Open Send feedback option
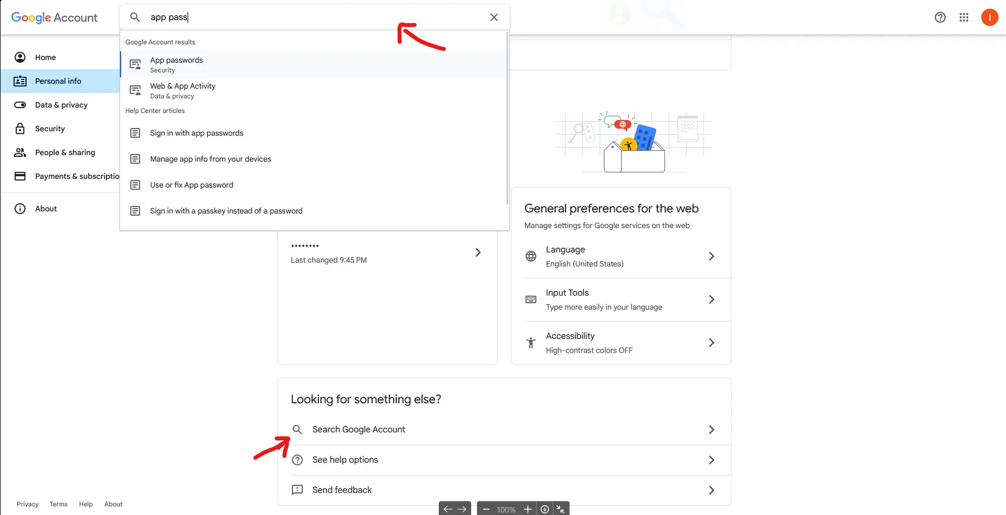1006x515 pixels. 342,490
